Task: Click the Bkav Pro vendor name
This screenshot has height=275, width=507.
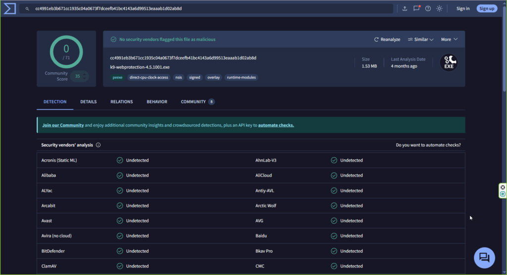Action: click(x=264, y=251)
